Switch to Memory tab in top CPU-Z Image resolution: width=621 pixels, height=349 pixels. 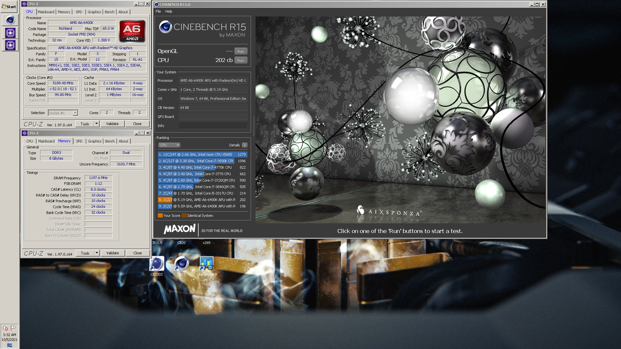(64, 12)
